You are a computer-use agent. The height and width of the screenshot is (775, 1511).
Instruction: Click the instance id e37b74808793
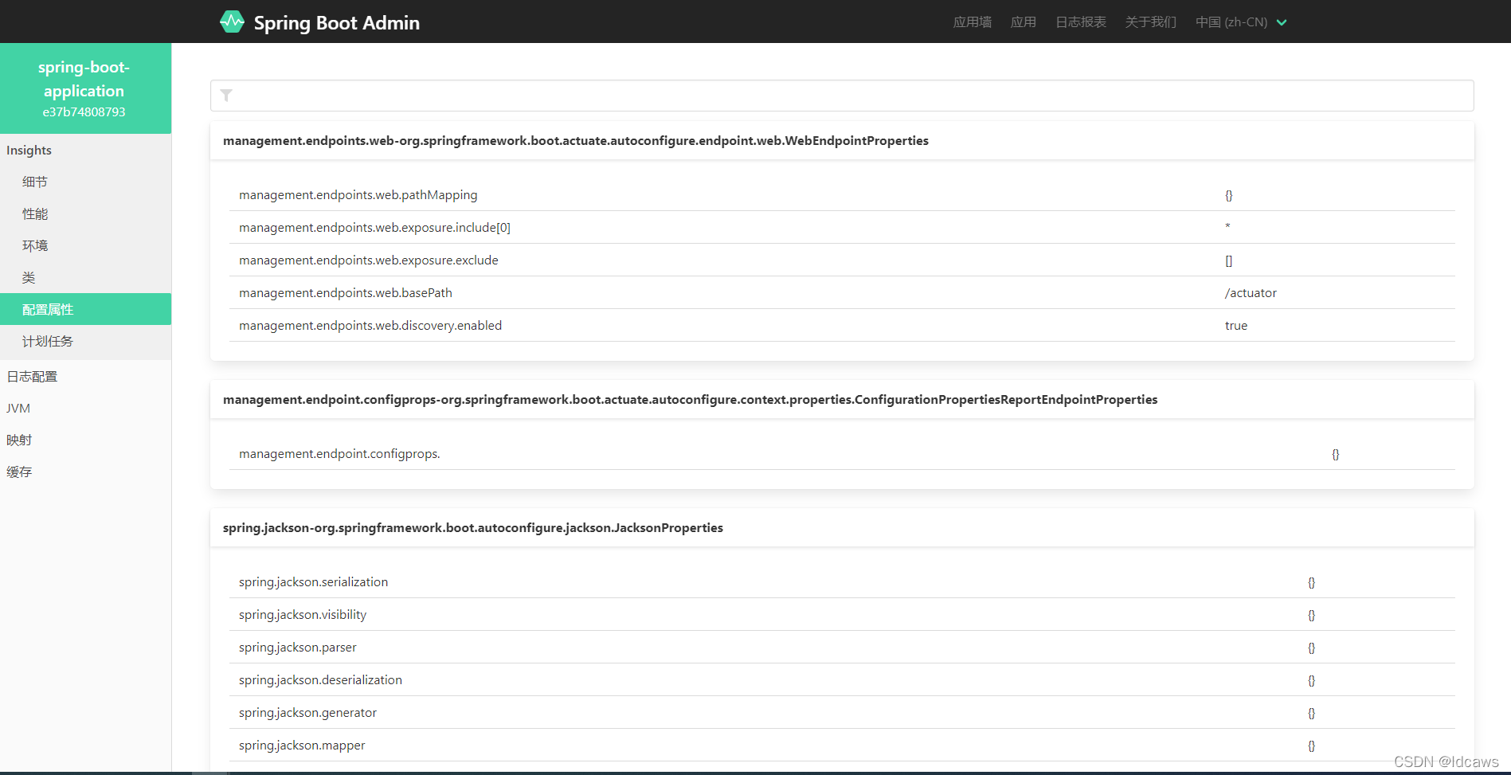pos(84,112)
